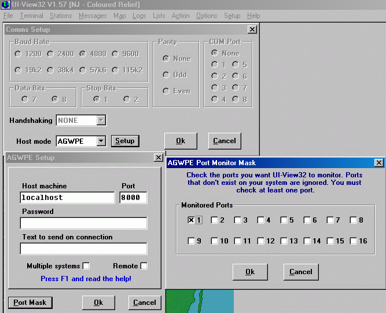Check monitored port 2
The width and height of the screenshot is (386, 313).
(215, 220)
